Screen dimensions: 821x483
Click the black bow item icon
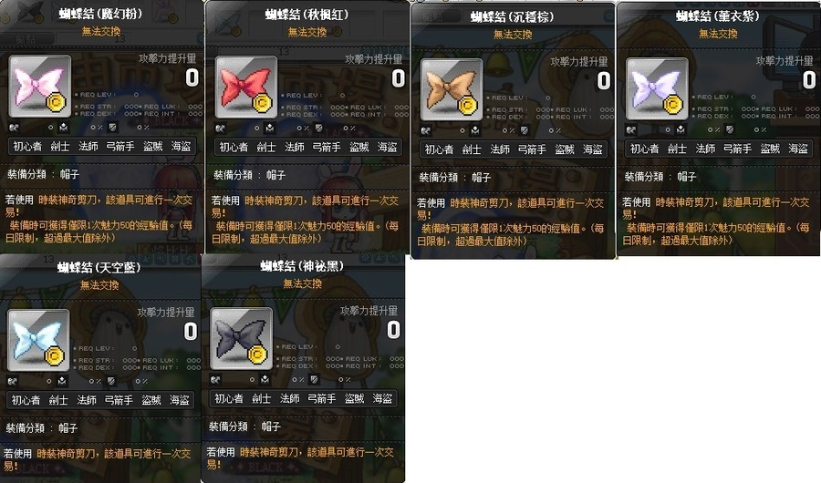point(242,339)
